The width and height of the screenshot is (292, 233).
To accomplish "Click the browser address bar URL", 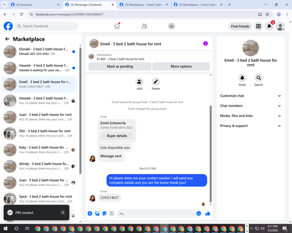I will pos(69,15).
